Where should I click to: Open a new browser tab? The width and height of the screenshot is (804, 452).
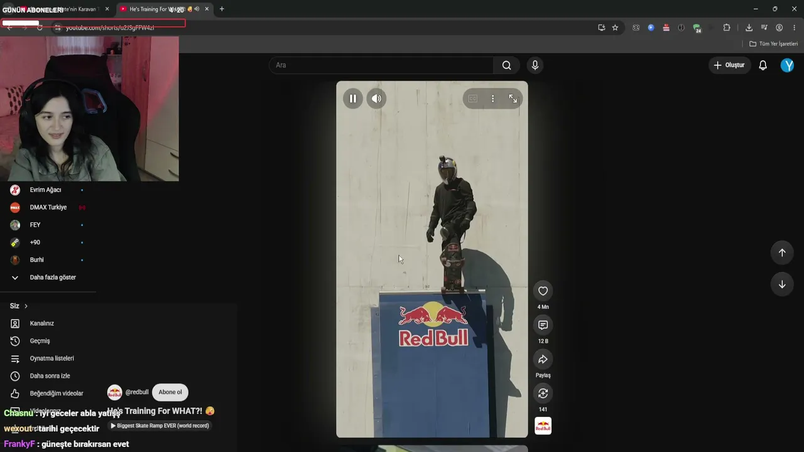222,9
